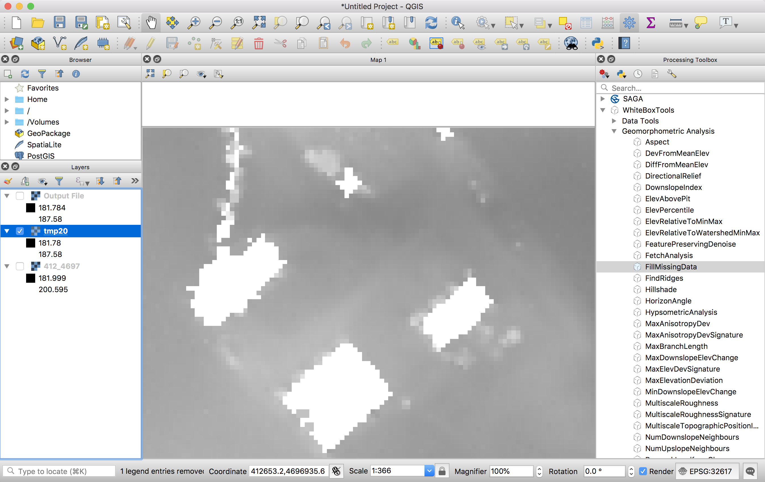Open project with the folder icon
Viewport: 765px width, 482px height.
[38, 22]
